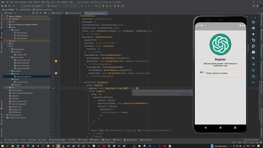
Task: Open emulator extended controls three dots
Action: click(253, 82)
